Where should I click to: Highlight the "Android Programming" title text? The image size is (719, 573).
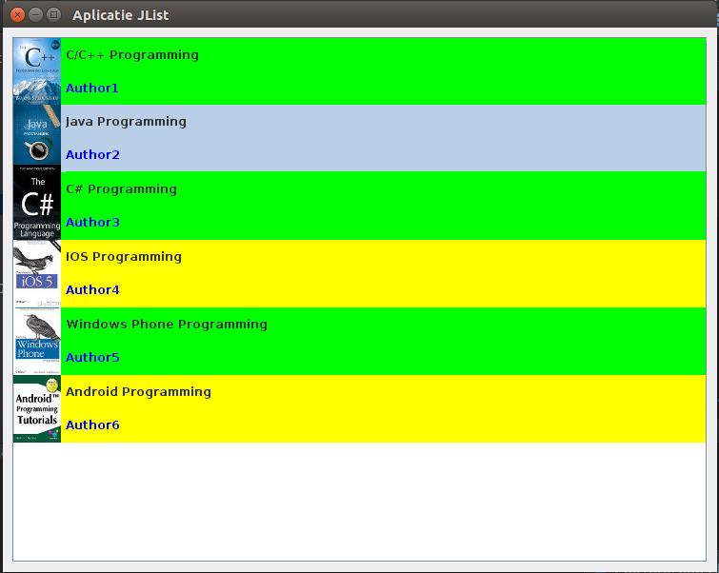(138, 392)
